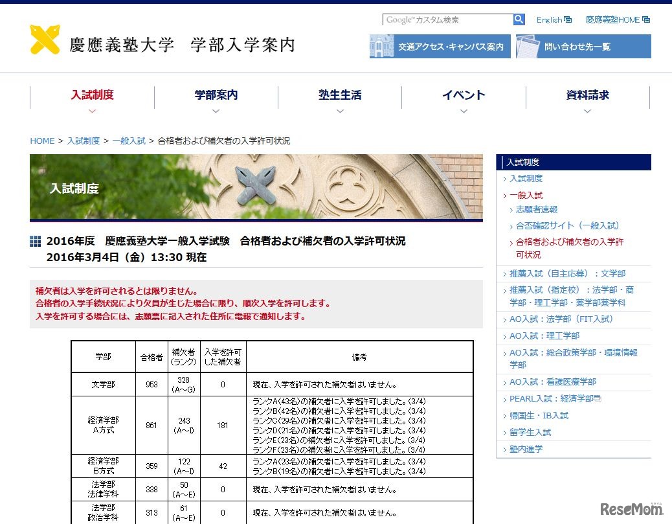672x524 pixels.
Task: Click the search magnifier icon
Action: (x=519, y=19)
